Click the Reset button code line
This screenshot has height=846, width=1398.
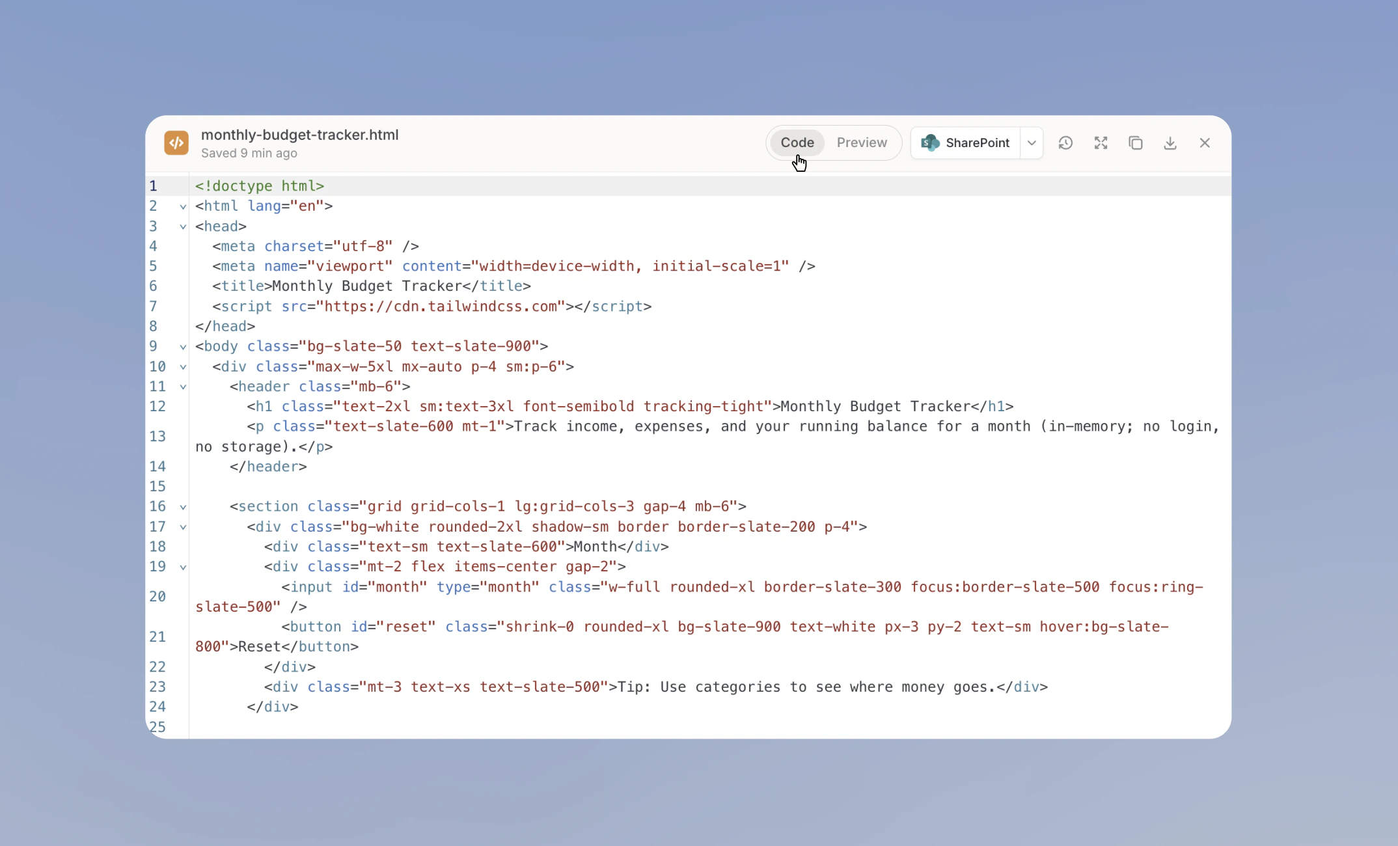click(x=681, y=636)
